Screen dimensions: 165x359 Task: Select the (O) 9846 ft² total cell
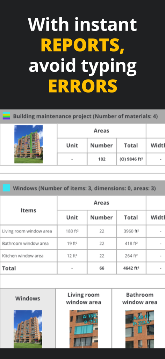[x=131, y=159]
